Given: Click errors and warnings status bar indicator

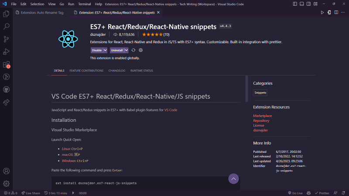Looking at the screenshot, I should point(10,193).
